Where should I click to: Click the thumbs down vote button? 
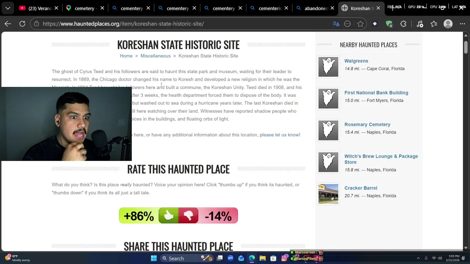[188, 216]
